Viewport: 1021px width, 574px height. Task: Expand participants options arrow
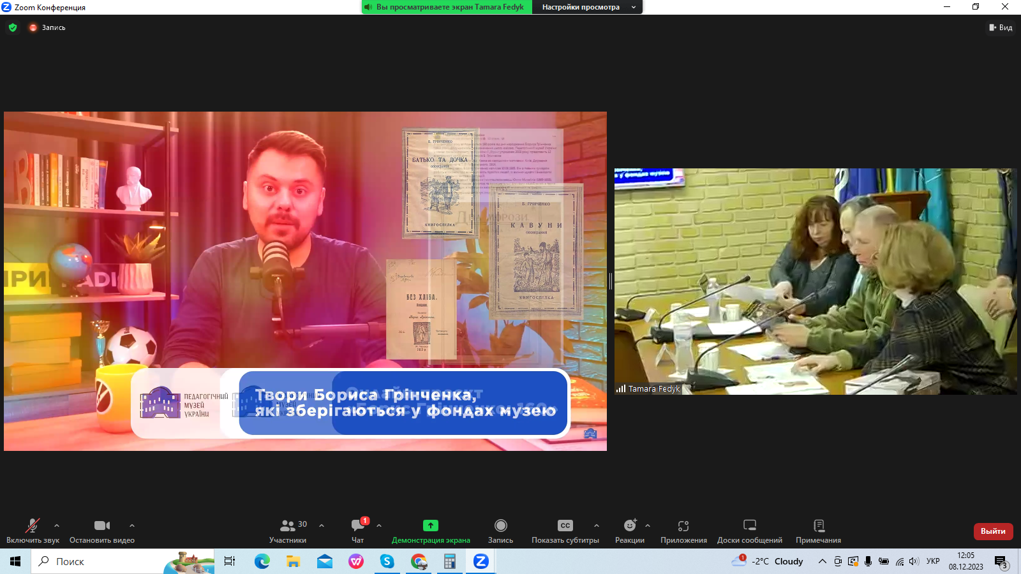[322, 526]
